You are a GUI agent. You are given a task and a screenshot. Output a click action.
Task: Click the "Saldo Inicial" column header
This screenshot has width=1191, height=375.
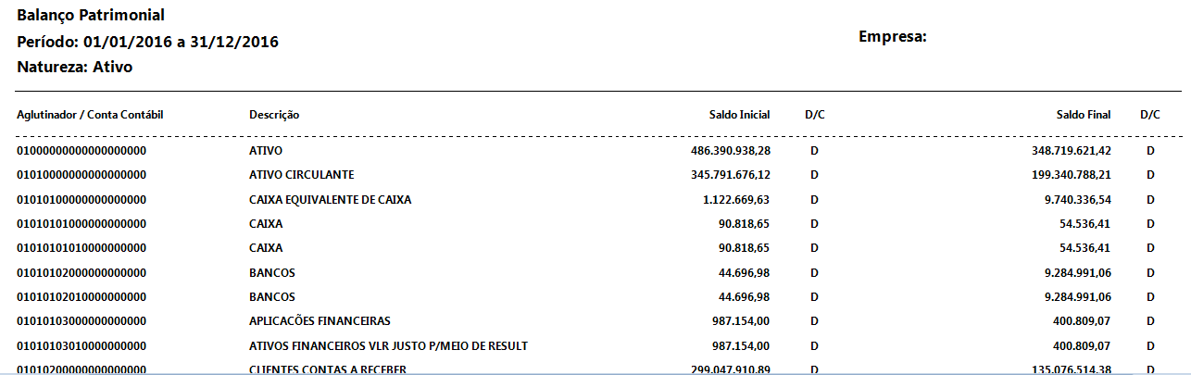tap(740, 115)
